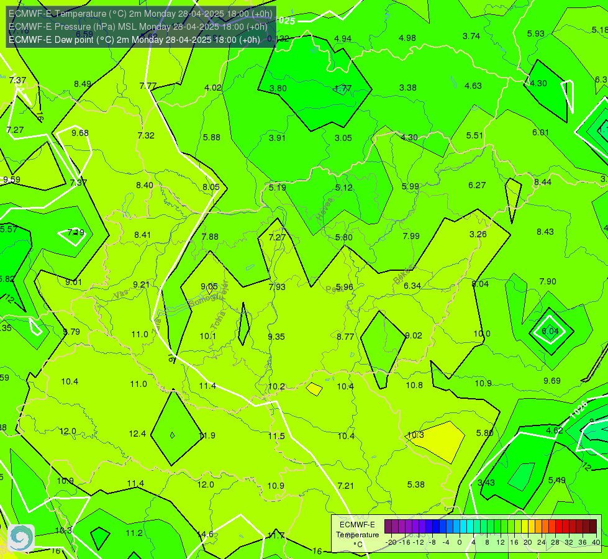This screenshot has height=559, width=608.
Task: Click the 4.02 dew point value
Action: [x=213, y=88]
